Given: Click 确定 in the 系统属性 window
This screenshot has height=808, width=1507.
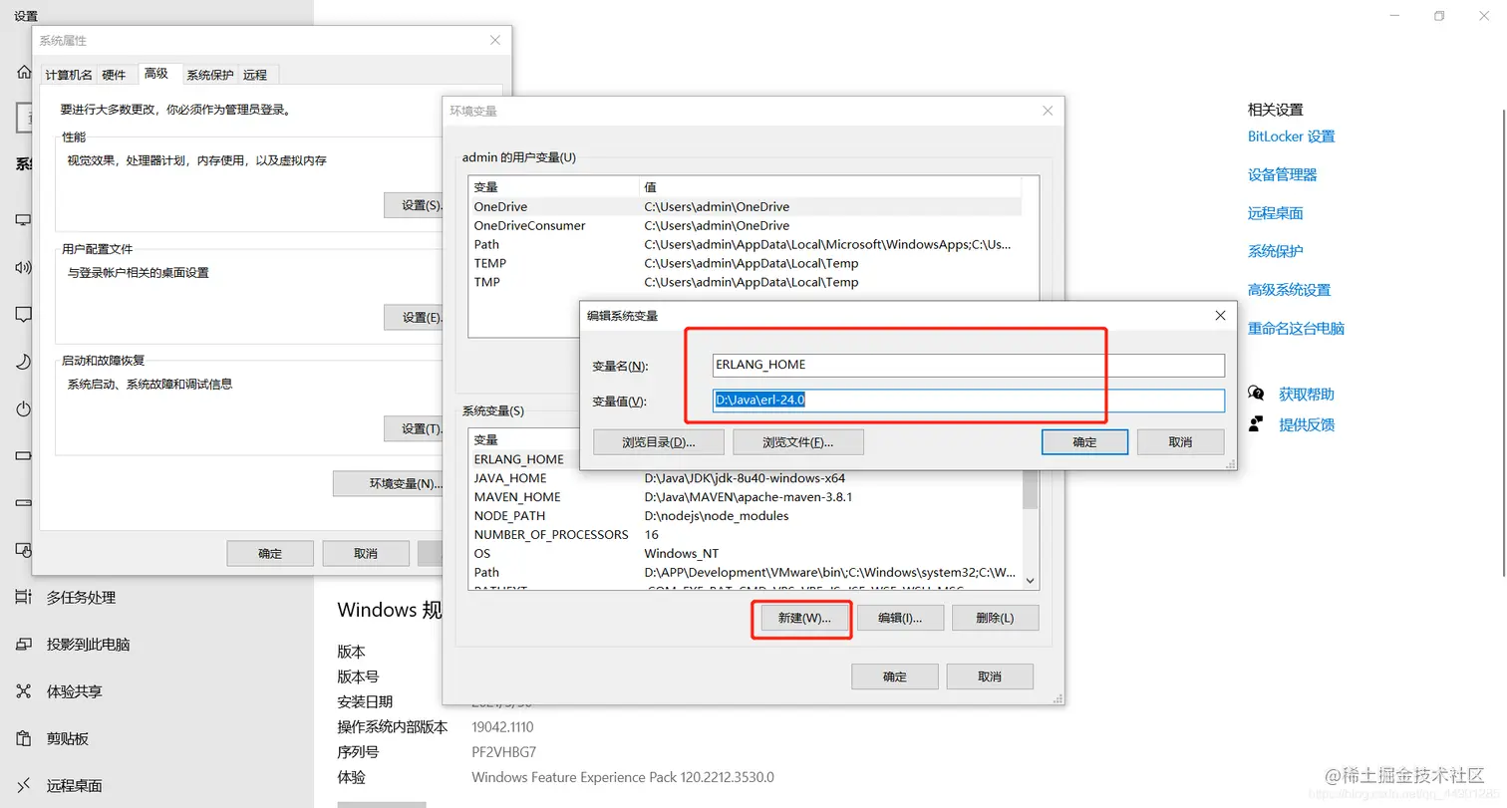Looking at the screenshot, I should tap(270, 553).
